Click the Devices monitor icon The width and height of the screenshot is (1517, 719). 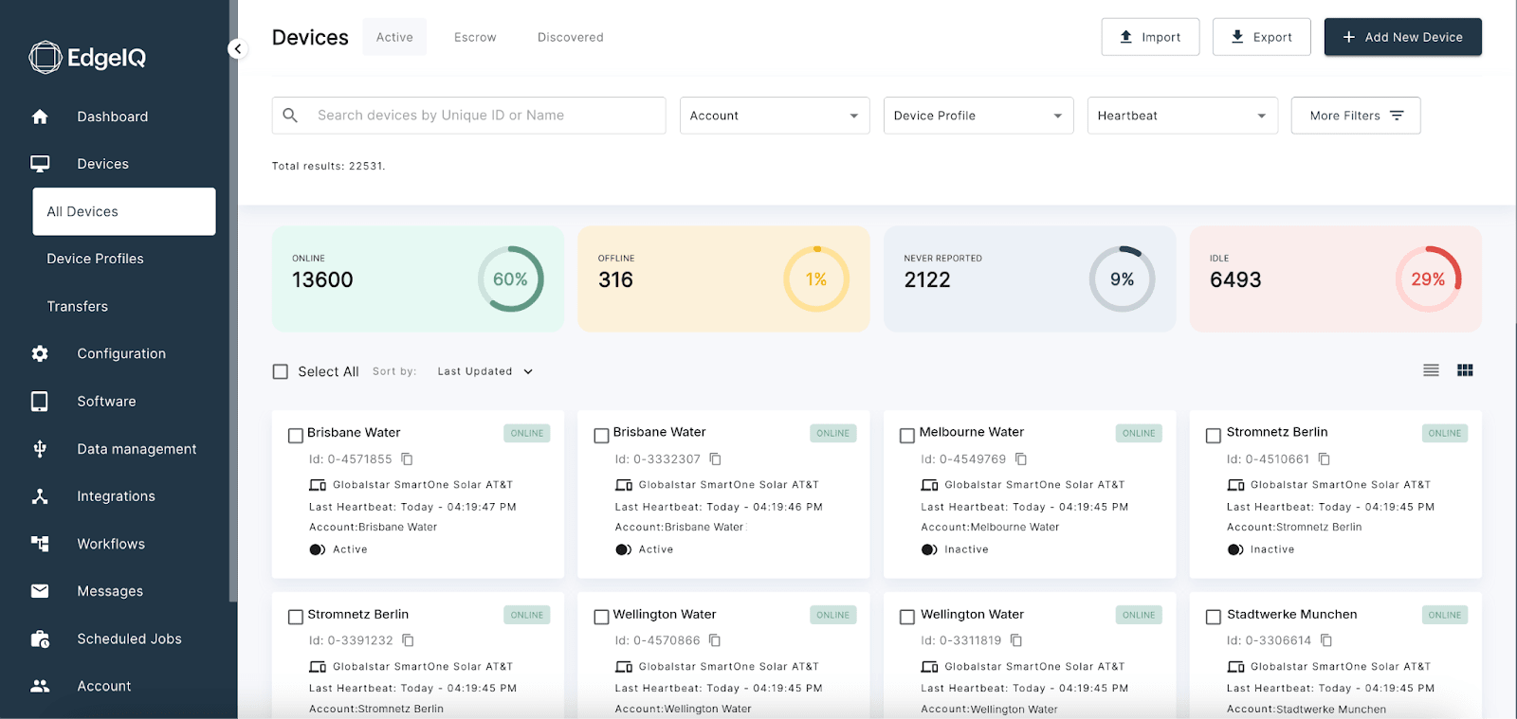tap(40, 164)
